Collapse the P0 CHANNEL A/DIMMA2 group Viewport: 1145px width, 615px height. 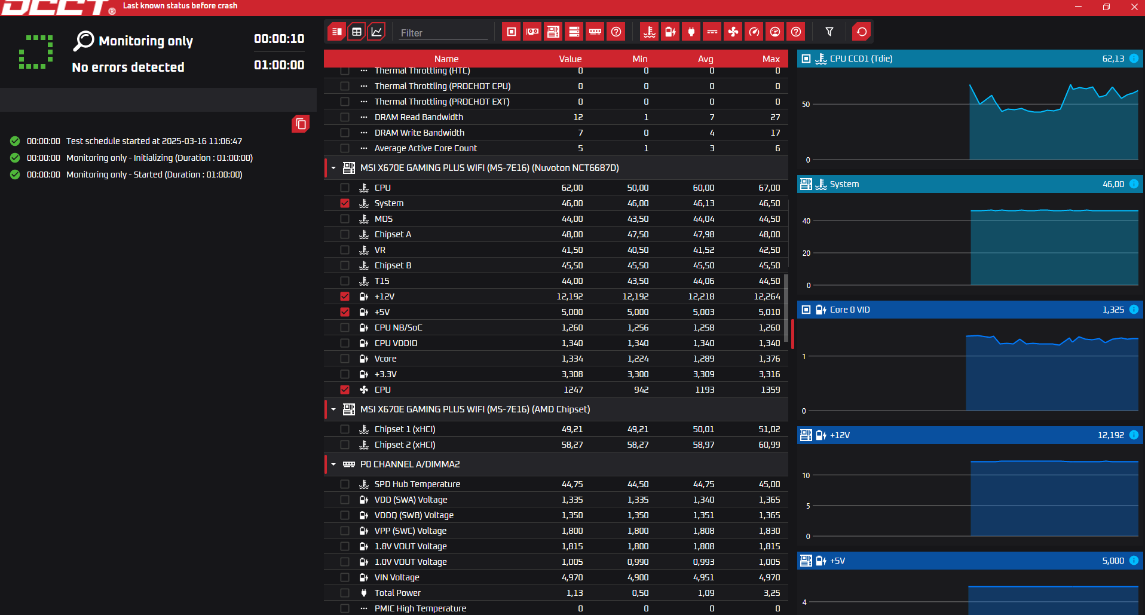pyautogui.click(x=333, y=464)
